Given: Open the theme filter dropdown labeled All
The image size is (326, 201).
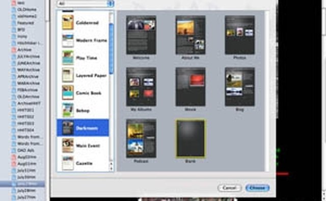Looking at the screenshot, I should [x=86, y=4].
